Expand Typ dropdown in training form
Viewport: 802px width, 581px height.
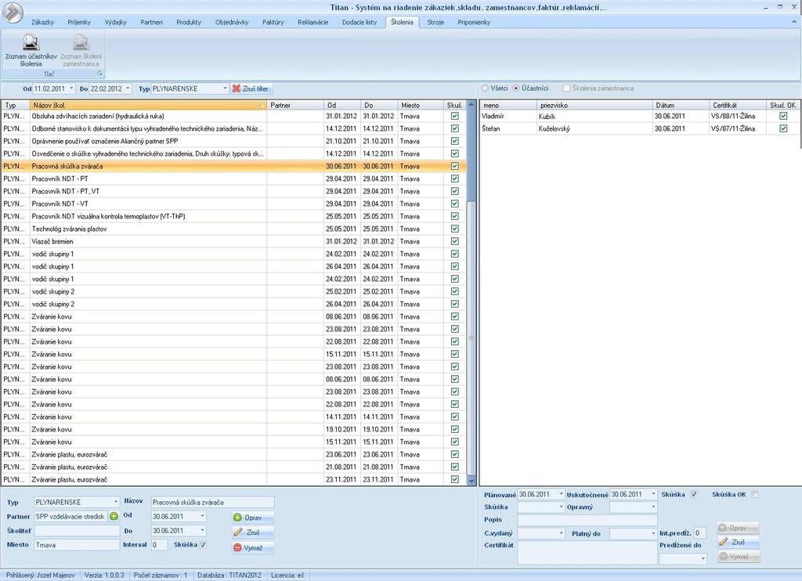point(116,502)
